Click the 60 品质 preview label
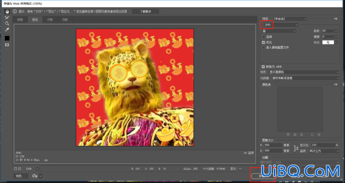The image size is (345, 183). coord(249,153)
